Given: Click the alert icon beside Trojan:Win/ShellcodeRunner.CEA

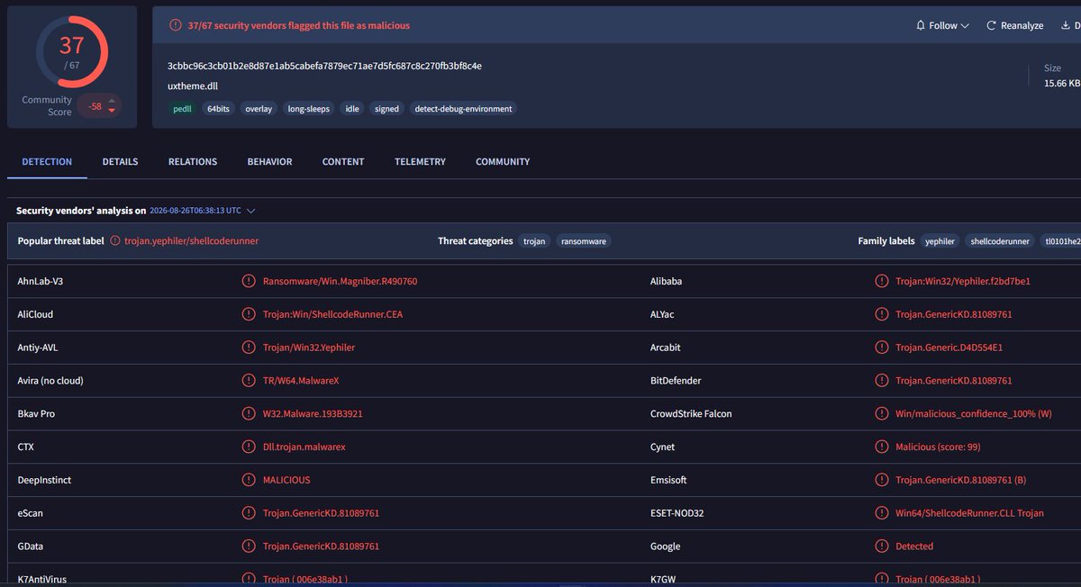Looking at the screenshot, I should click(248, 314).
